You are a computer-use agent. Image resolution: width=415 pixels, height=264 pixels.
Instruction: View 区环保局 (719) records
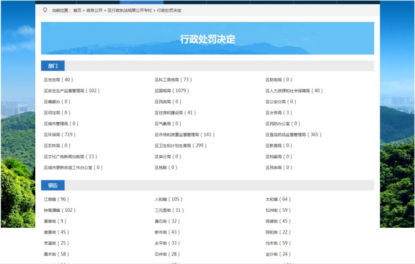[60, 135]
